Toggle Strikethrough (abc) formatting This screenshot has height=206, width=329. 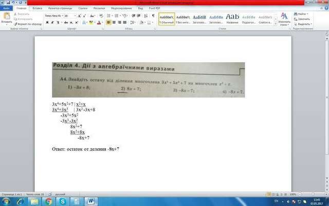[66, 22]
